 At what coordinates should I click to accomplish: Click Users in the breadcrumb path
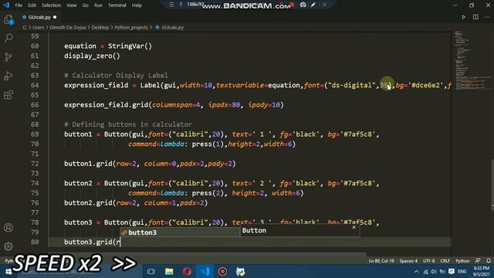point(38,28)
